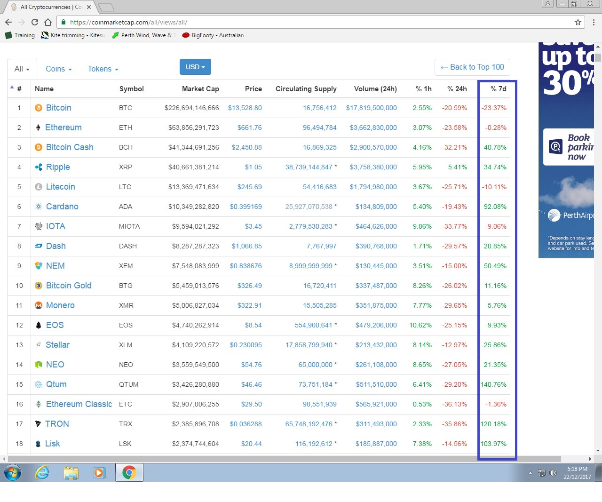This screenshot has height=502, width=602.
Task: Sort by the % 7d column header
Action: (498, 89)
